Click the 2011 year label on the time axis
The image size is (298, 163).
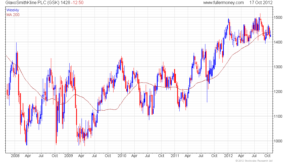pyautogui.click(x=175, y=156)
